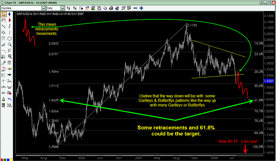Select the vertical line tool
Screen dimensions: 276x161
pyautogui.click(x=10, y=32)
